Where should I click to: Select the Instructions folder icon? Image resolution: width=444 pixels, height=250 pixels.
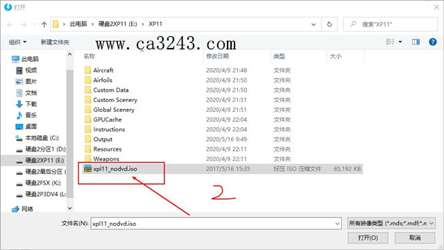click(x=88, y=129)
